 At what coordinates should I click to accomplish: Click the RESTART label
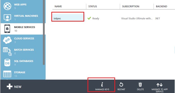coord(121,89)
